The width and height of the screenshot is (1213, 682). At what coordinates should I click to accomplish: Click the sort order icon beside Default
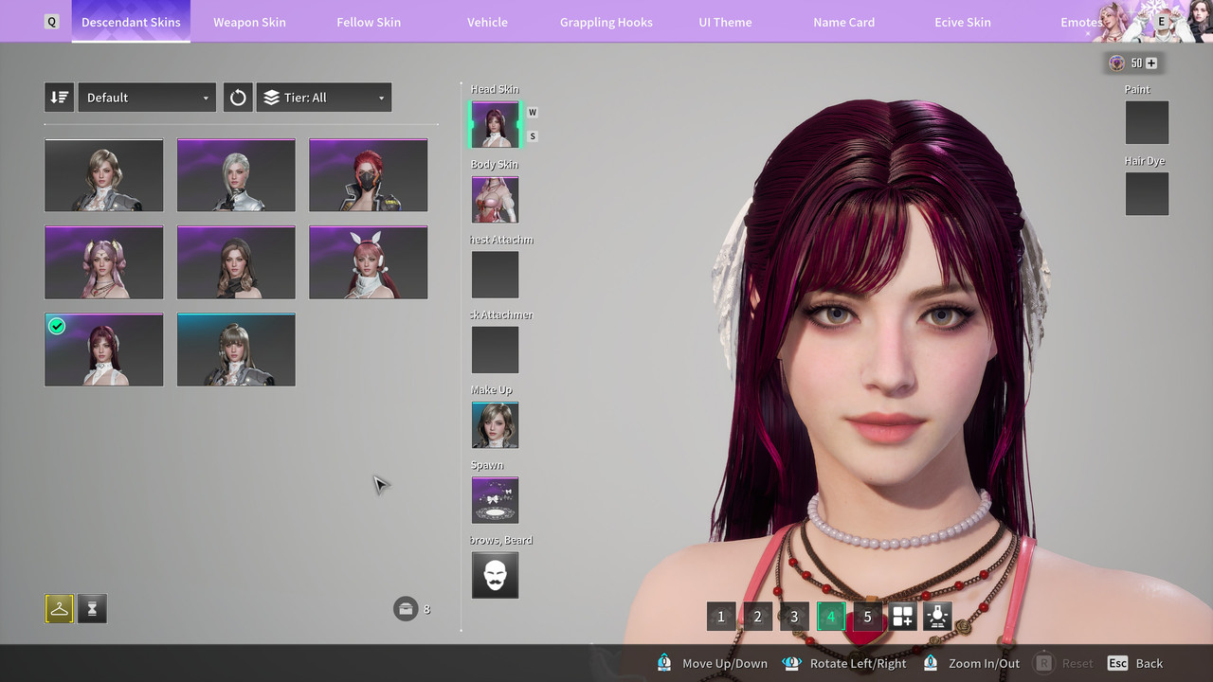59,98
